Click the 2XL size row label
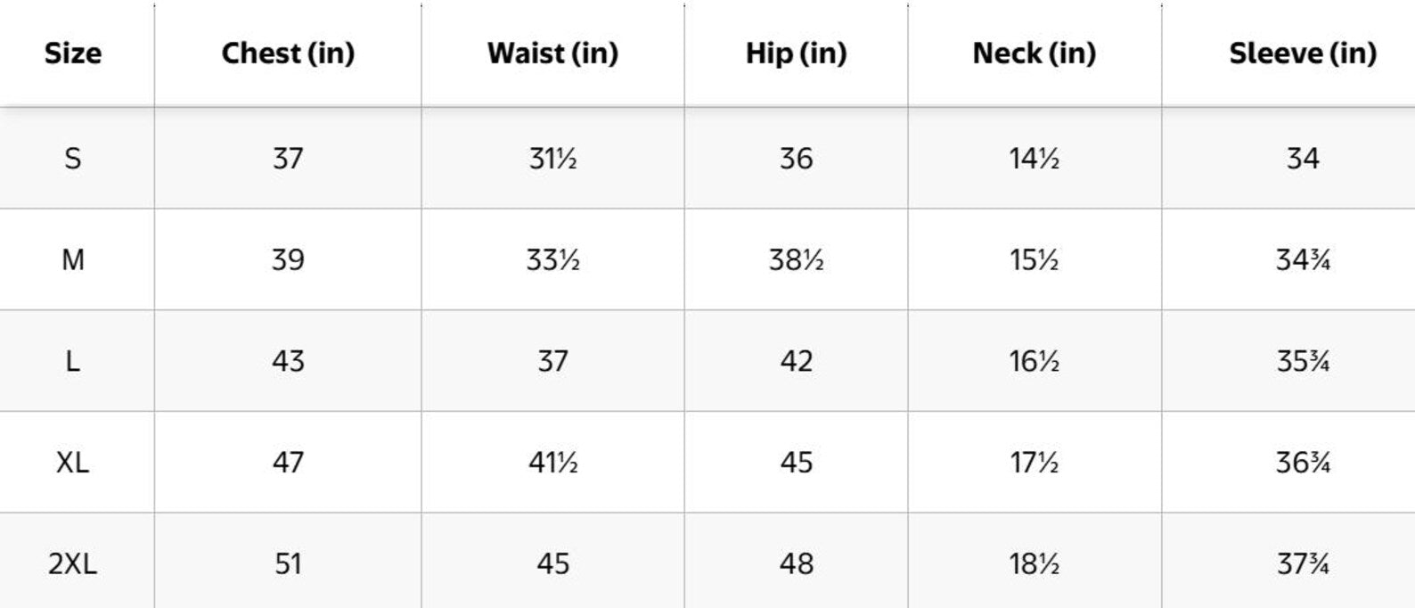 coord(73,564)
